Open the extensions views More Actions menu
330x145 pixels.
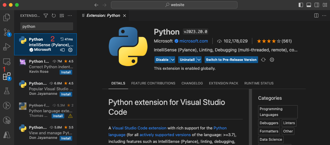70,16
